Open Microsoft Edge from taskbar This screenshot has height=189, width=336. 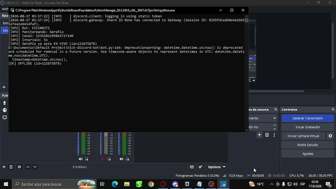pos(115,184)
